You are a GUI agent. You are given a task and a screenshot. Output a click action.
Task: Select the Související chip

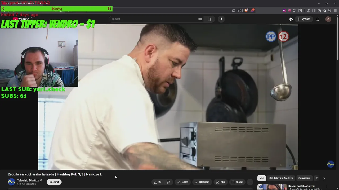tap(304, 178)
